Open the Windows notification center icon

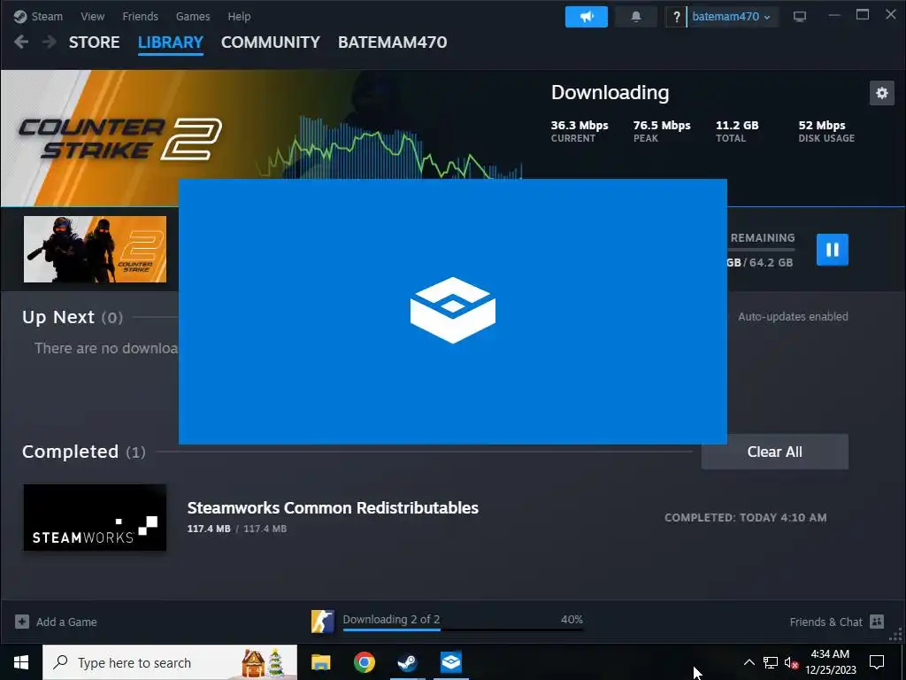(x=877, y=662)
